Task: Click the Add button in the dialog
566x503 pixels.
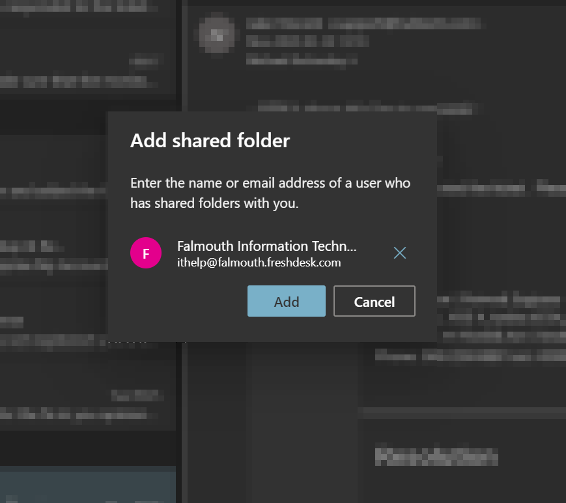Action: click(286, 301)
